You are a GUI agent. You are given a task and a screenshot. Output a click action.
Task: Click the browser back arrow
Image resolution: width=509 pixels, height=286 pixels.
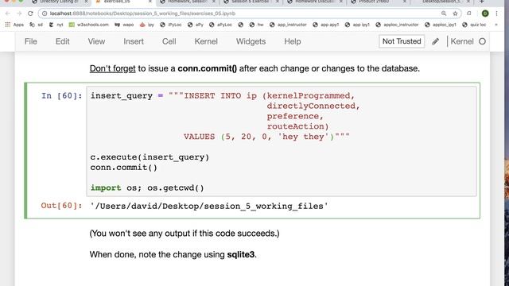click(8, 14)
